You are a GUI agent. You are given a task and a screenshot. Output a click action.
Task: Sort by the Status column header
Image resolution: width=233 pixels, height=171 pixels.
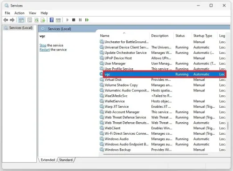(x=183, y=36)
